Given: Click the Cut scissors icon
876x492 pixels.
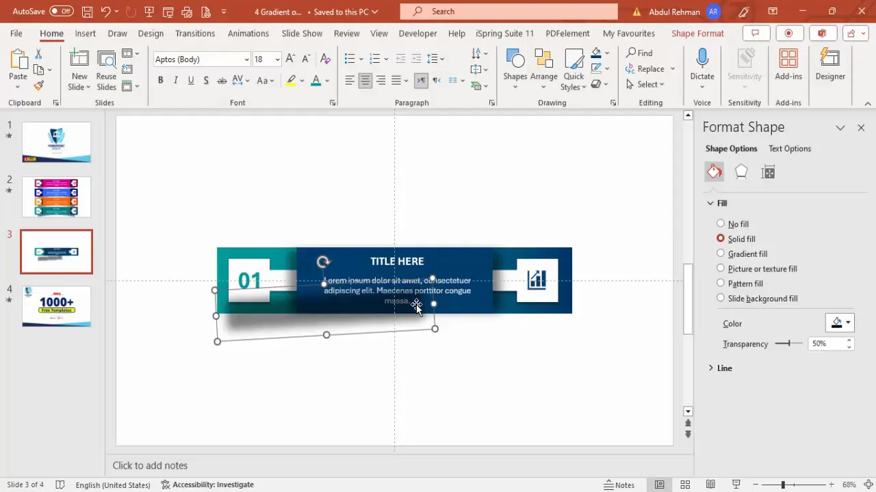Looking at the screenshot, I should pos(38,53).
